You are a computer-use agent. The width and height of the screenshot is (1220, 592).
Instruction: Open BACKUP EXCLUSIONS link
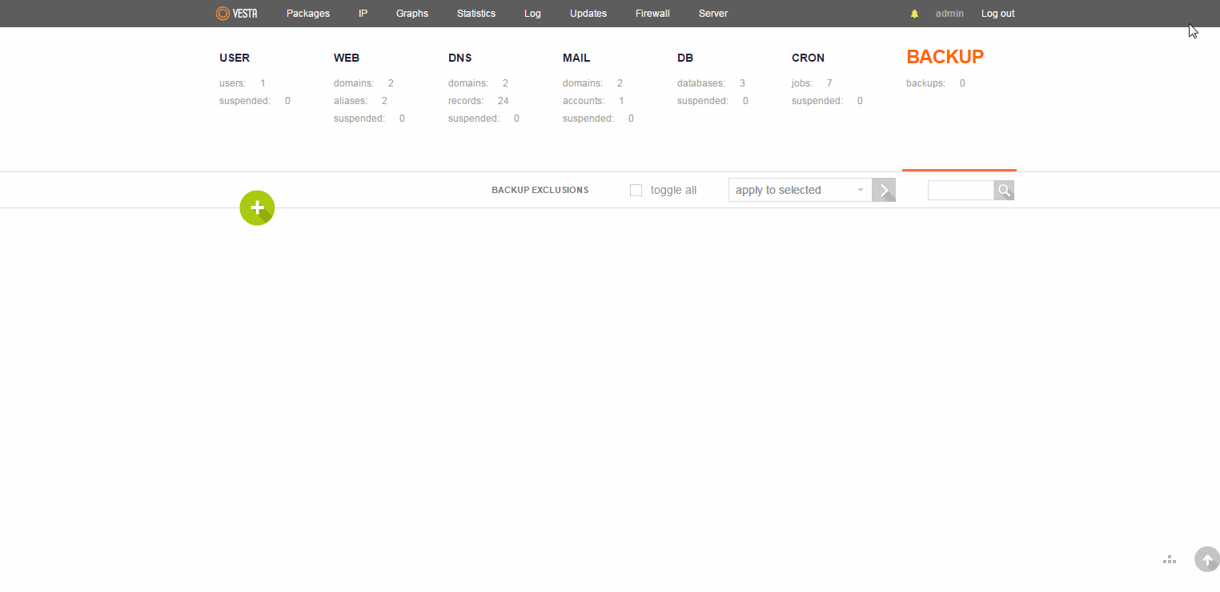(540, 191)
